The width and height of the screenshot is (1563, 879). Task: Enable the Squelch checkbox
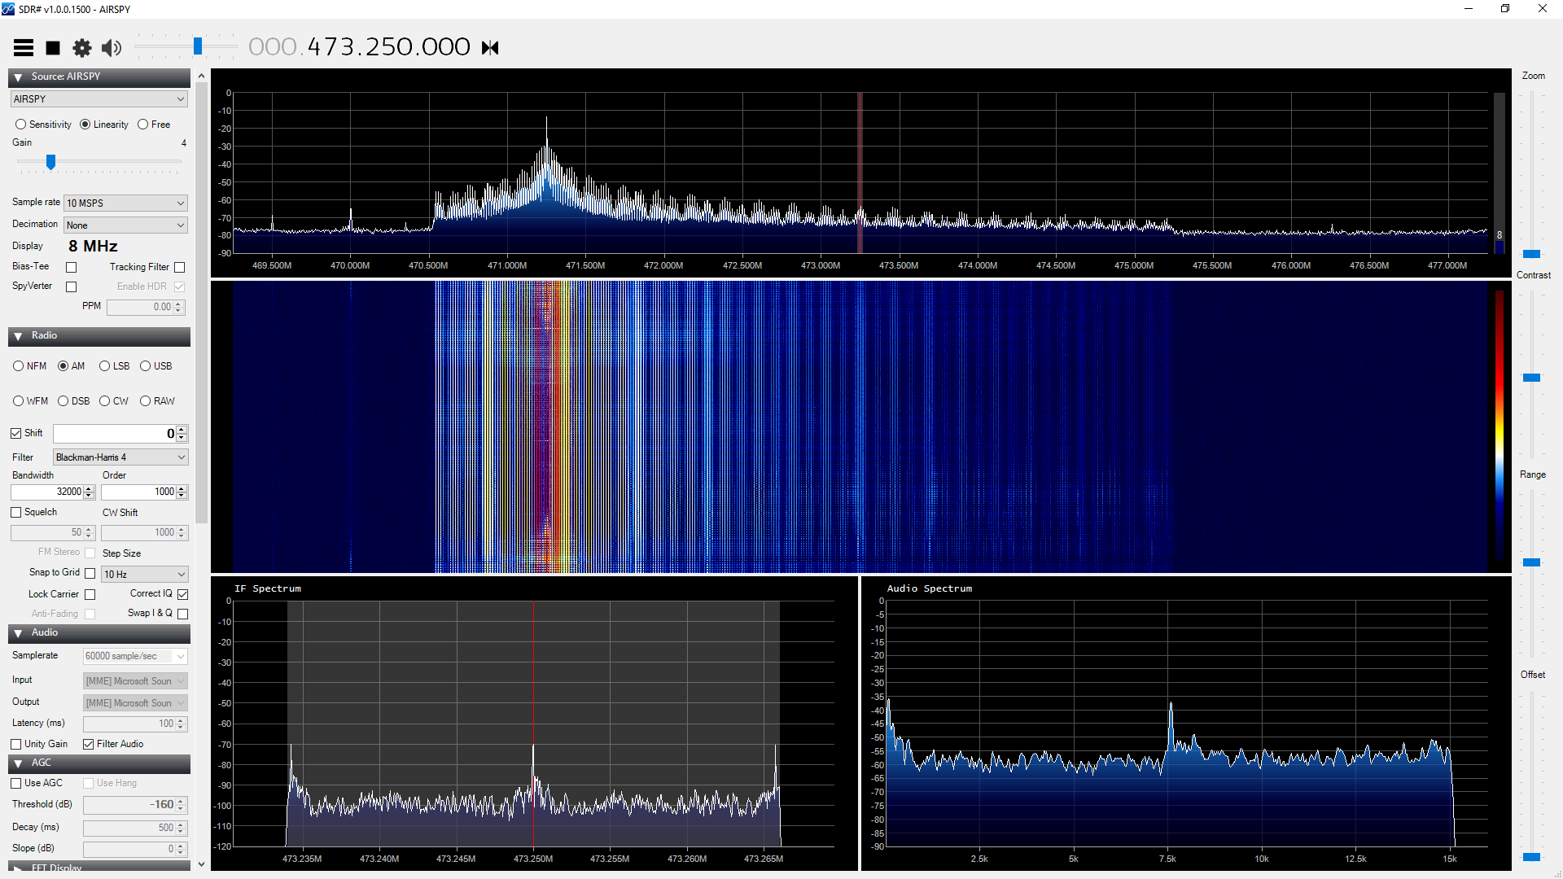(16, 513)
